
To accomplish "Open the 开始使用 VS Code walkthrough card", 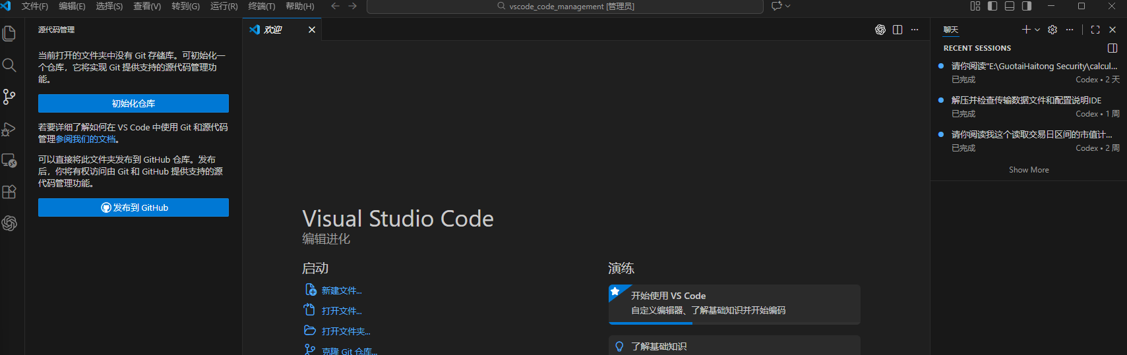I will point(735,304).
